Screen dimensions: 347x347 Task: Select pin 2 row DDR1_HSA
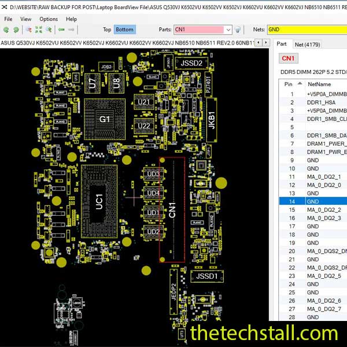point(313,102)
